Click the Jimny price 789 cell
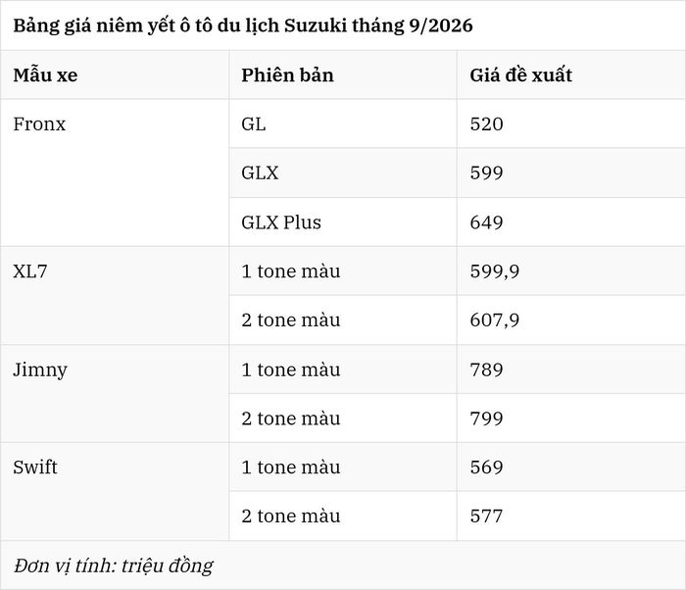The width and height of the screenshot is (686, 590). pyautogui.click(x=571, y=369)
